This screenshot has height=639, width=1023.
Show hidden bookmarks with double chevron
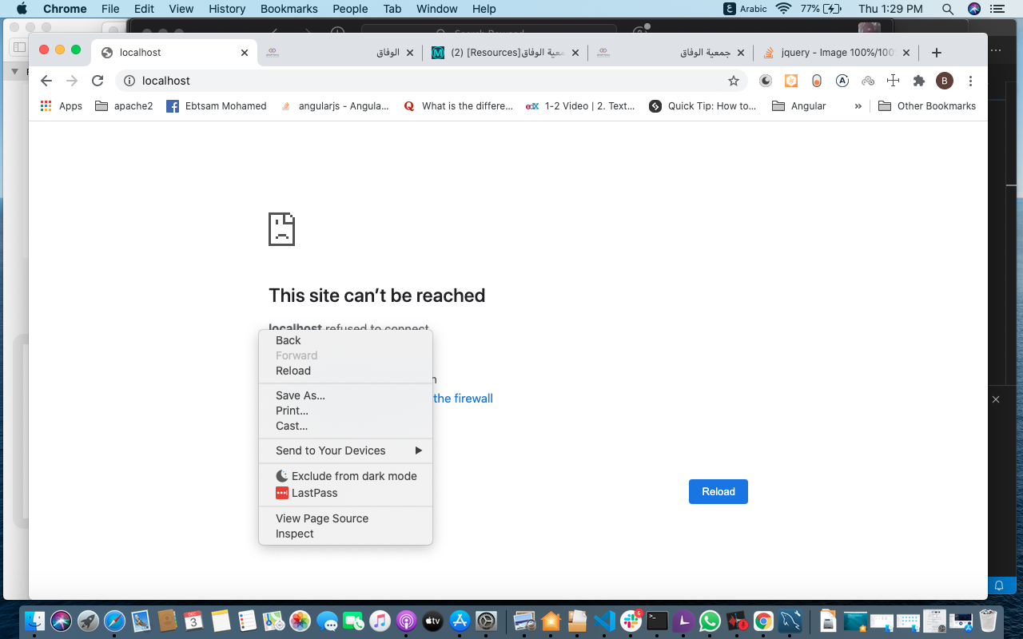(x=858, y=106)
